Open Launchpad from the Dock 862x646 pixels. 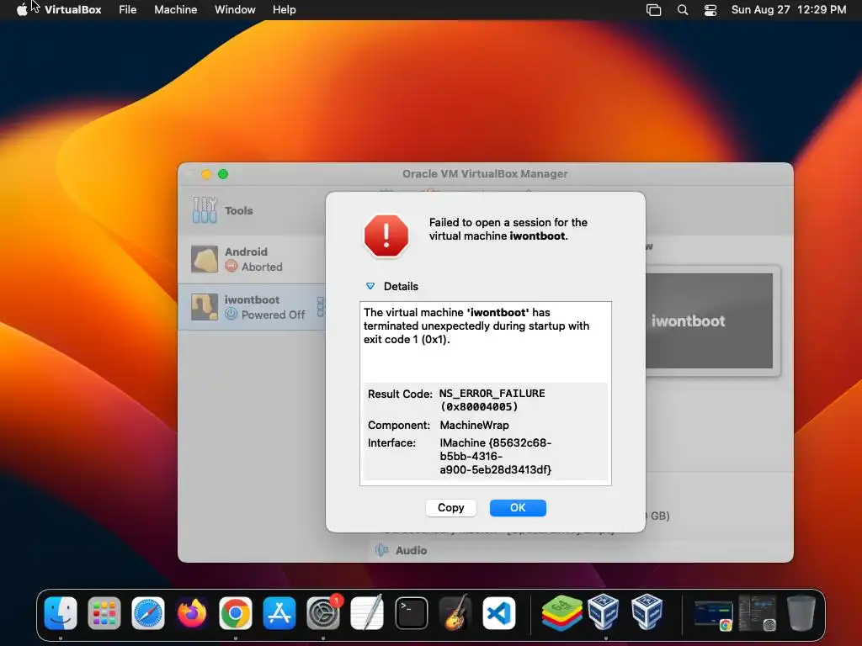[x=104, y=612]
